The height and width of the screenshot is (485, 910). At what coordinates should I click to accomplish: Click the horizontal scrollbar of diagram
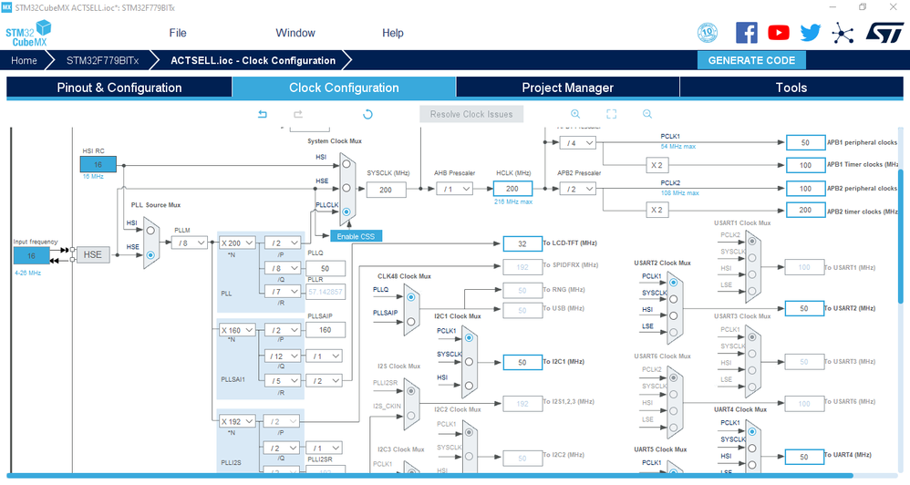coord(429,476)
